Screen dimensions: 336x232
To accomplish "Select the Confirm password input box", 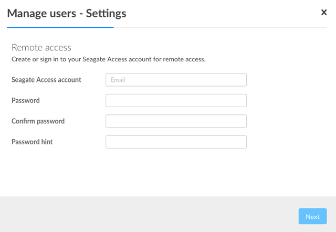I will (x=176, y=121).
